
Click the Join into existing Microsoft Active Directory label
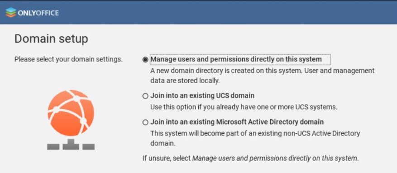(237, 122)
